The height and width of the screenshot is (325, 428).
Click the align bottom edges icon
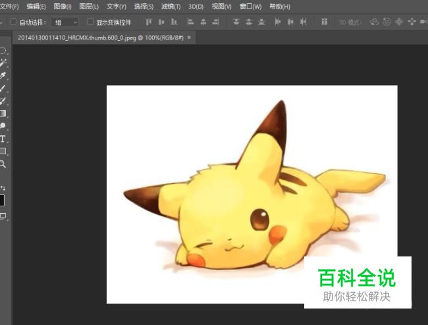tap(174, 22)
